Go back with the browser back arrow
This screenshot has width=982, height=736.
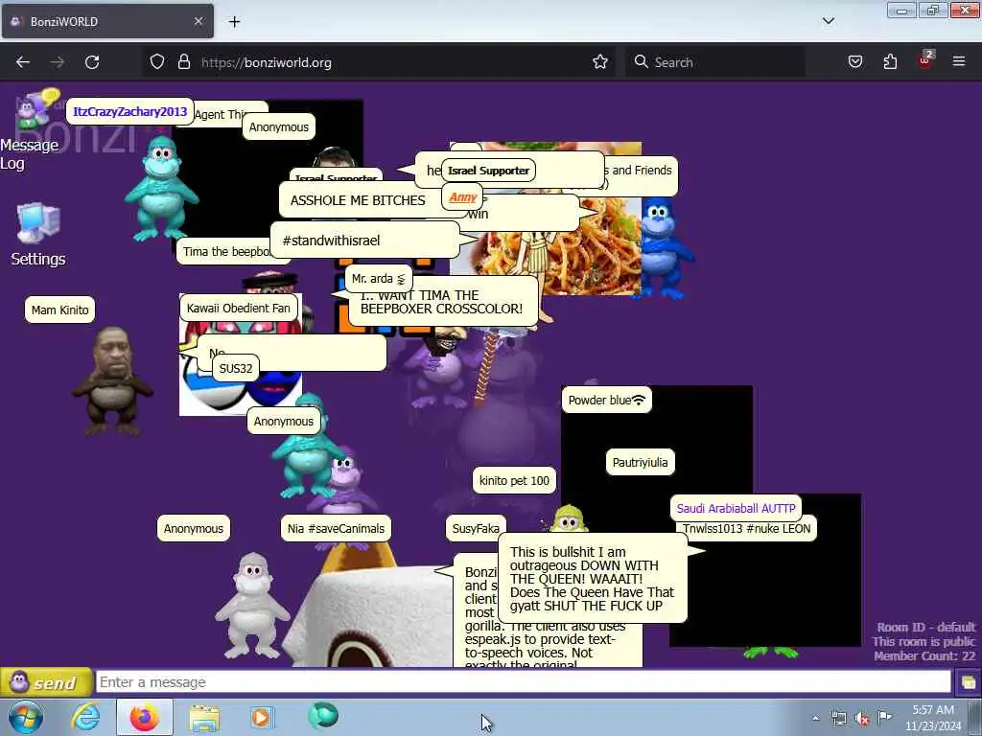23,62
